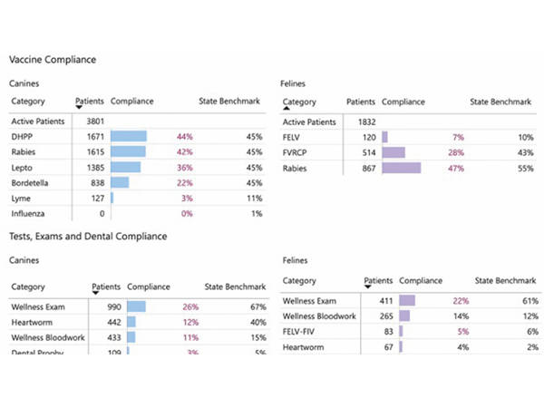Click the 3801 Active Patients value

[x=96, y=120]
